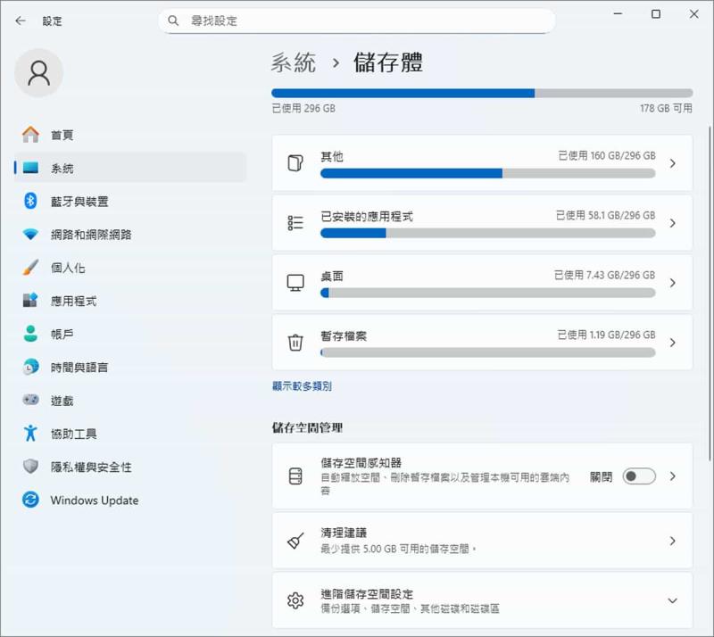This screenshot has height=637, width=714.
Task: Toggle the 儲存空間感知器 switch on
Action: point(639,476)
